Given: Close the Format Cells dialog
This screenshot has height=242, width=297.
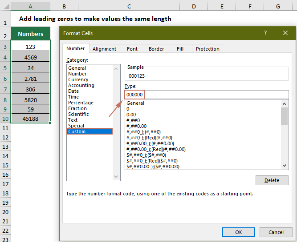Looking at the screenshot, I should (285, 33).
